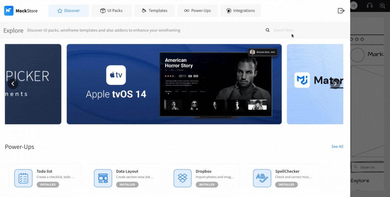Viewport: 390px width, 197px height.
Task: Click INSTALLED badge under Dropbox
Action: click(207, 185)
